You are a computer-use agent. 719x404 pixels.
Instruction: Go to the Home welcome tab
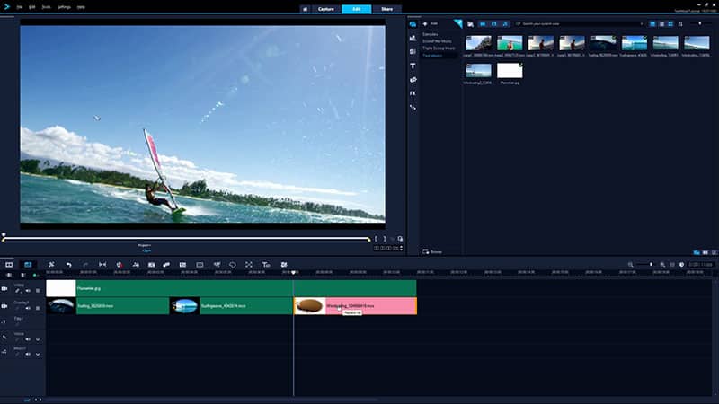point(305,9)
